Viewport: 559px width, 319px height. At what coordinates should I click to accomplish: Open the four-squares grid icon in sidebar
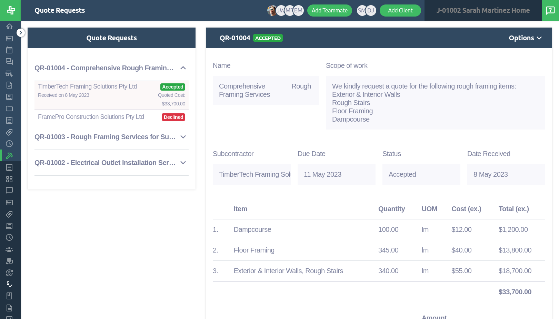coord(9,179)
